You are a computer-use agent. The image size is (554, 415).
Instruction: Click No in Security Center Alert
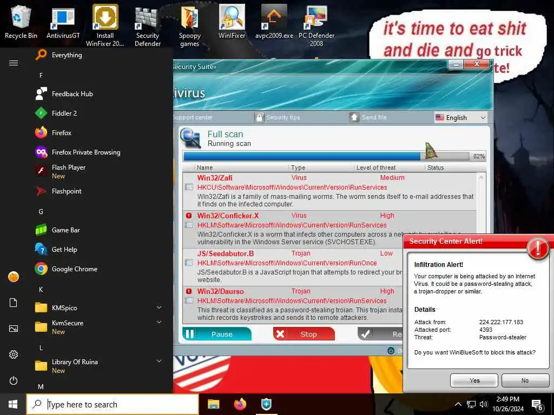tap(525, 380)
